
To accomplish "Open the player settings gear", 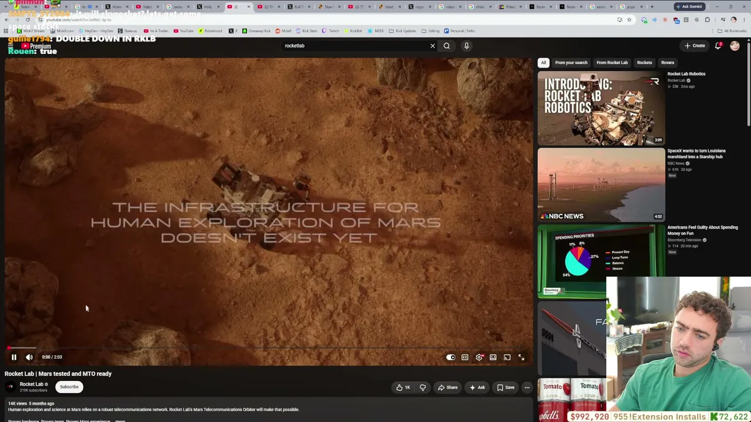I will pos(479,357).
